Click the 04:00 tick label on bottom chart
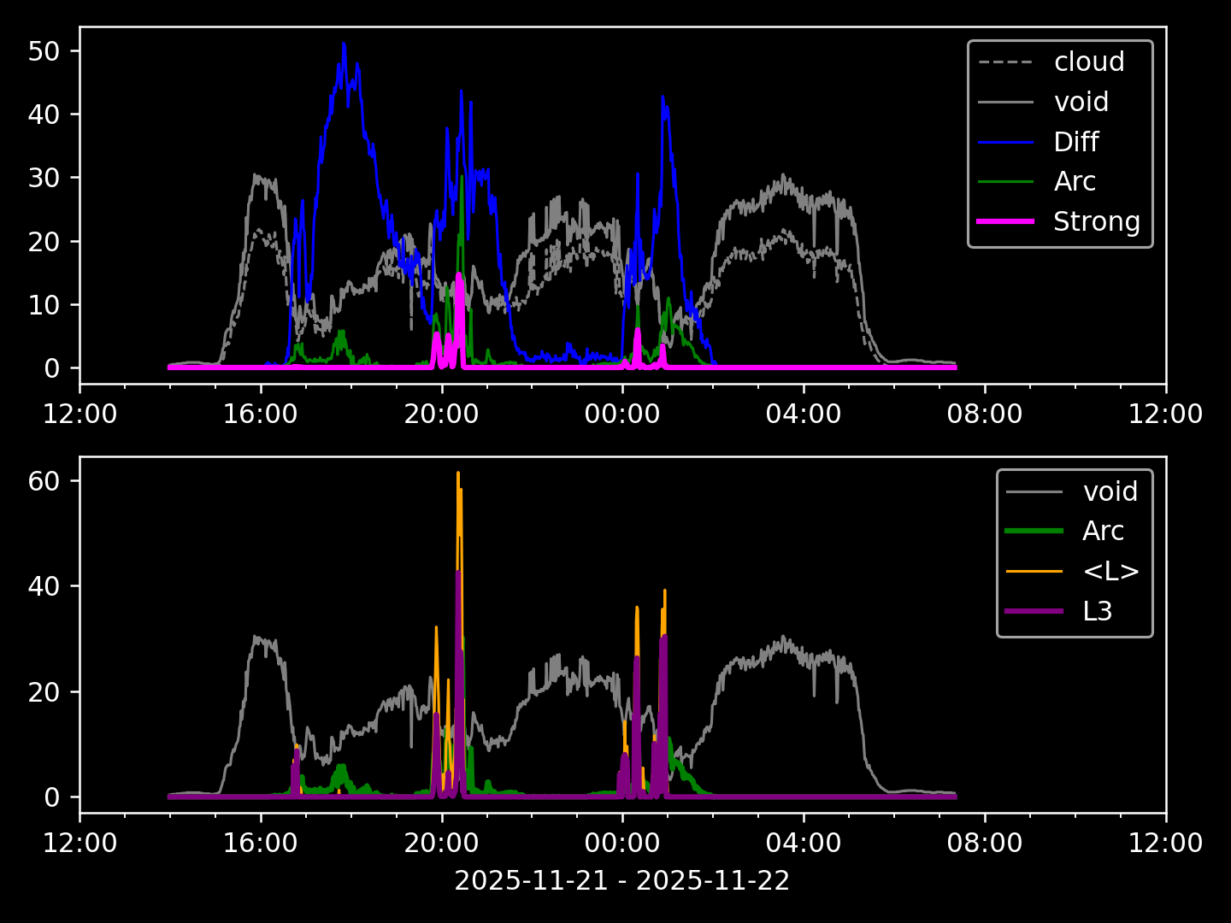Image resolution: width=1231 pixels, height=923 pixels. [804, 844]
